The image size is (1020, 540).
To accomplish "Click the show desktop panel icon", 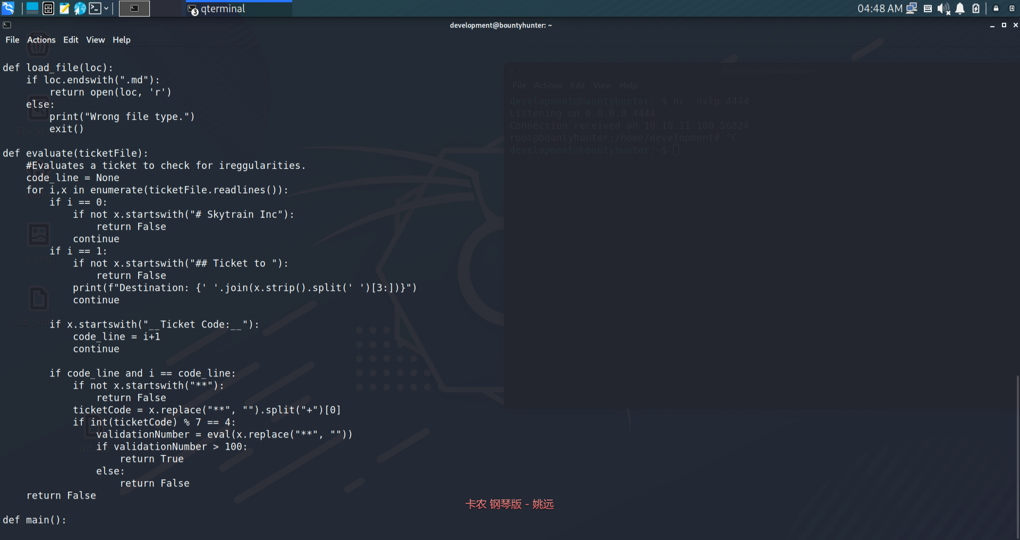I will click(x=32, y=8).
